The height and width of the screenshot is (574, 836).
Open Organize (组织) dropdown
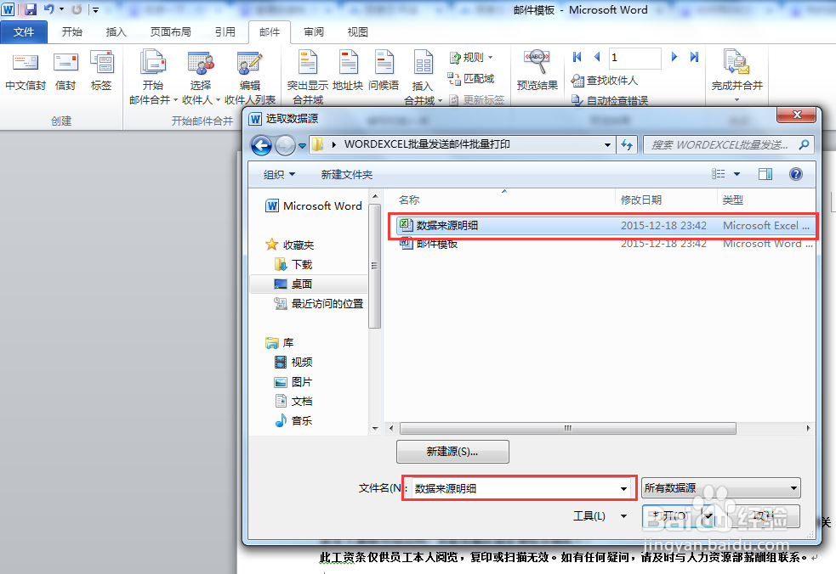(x=280, y=175)
